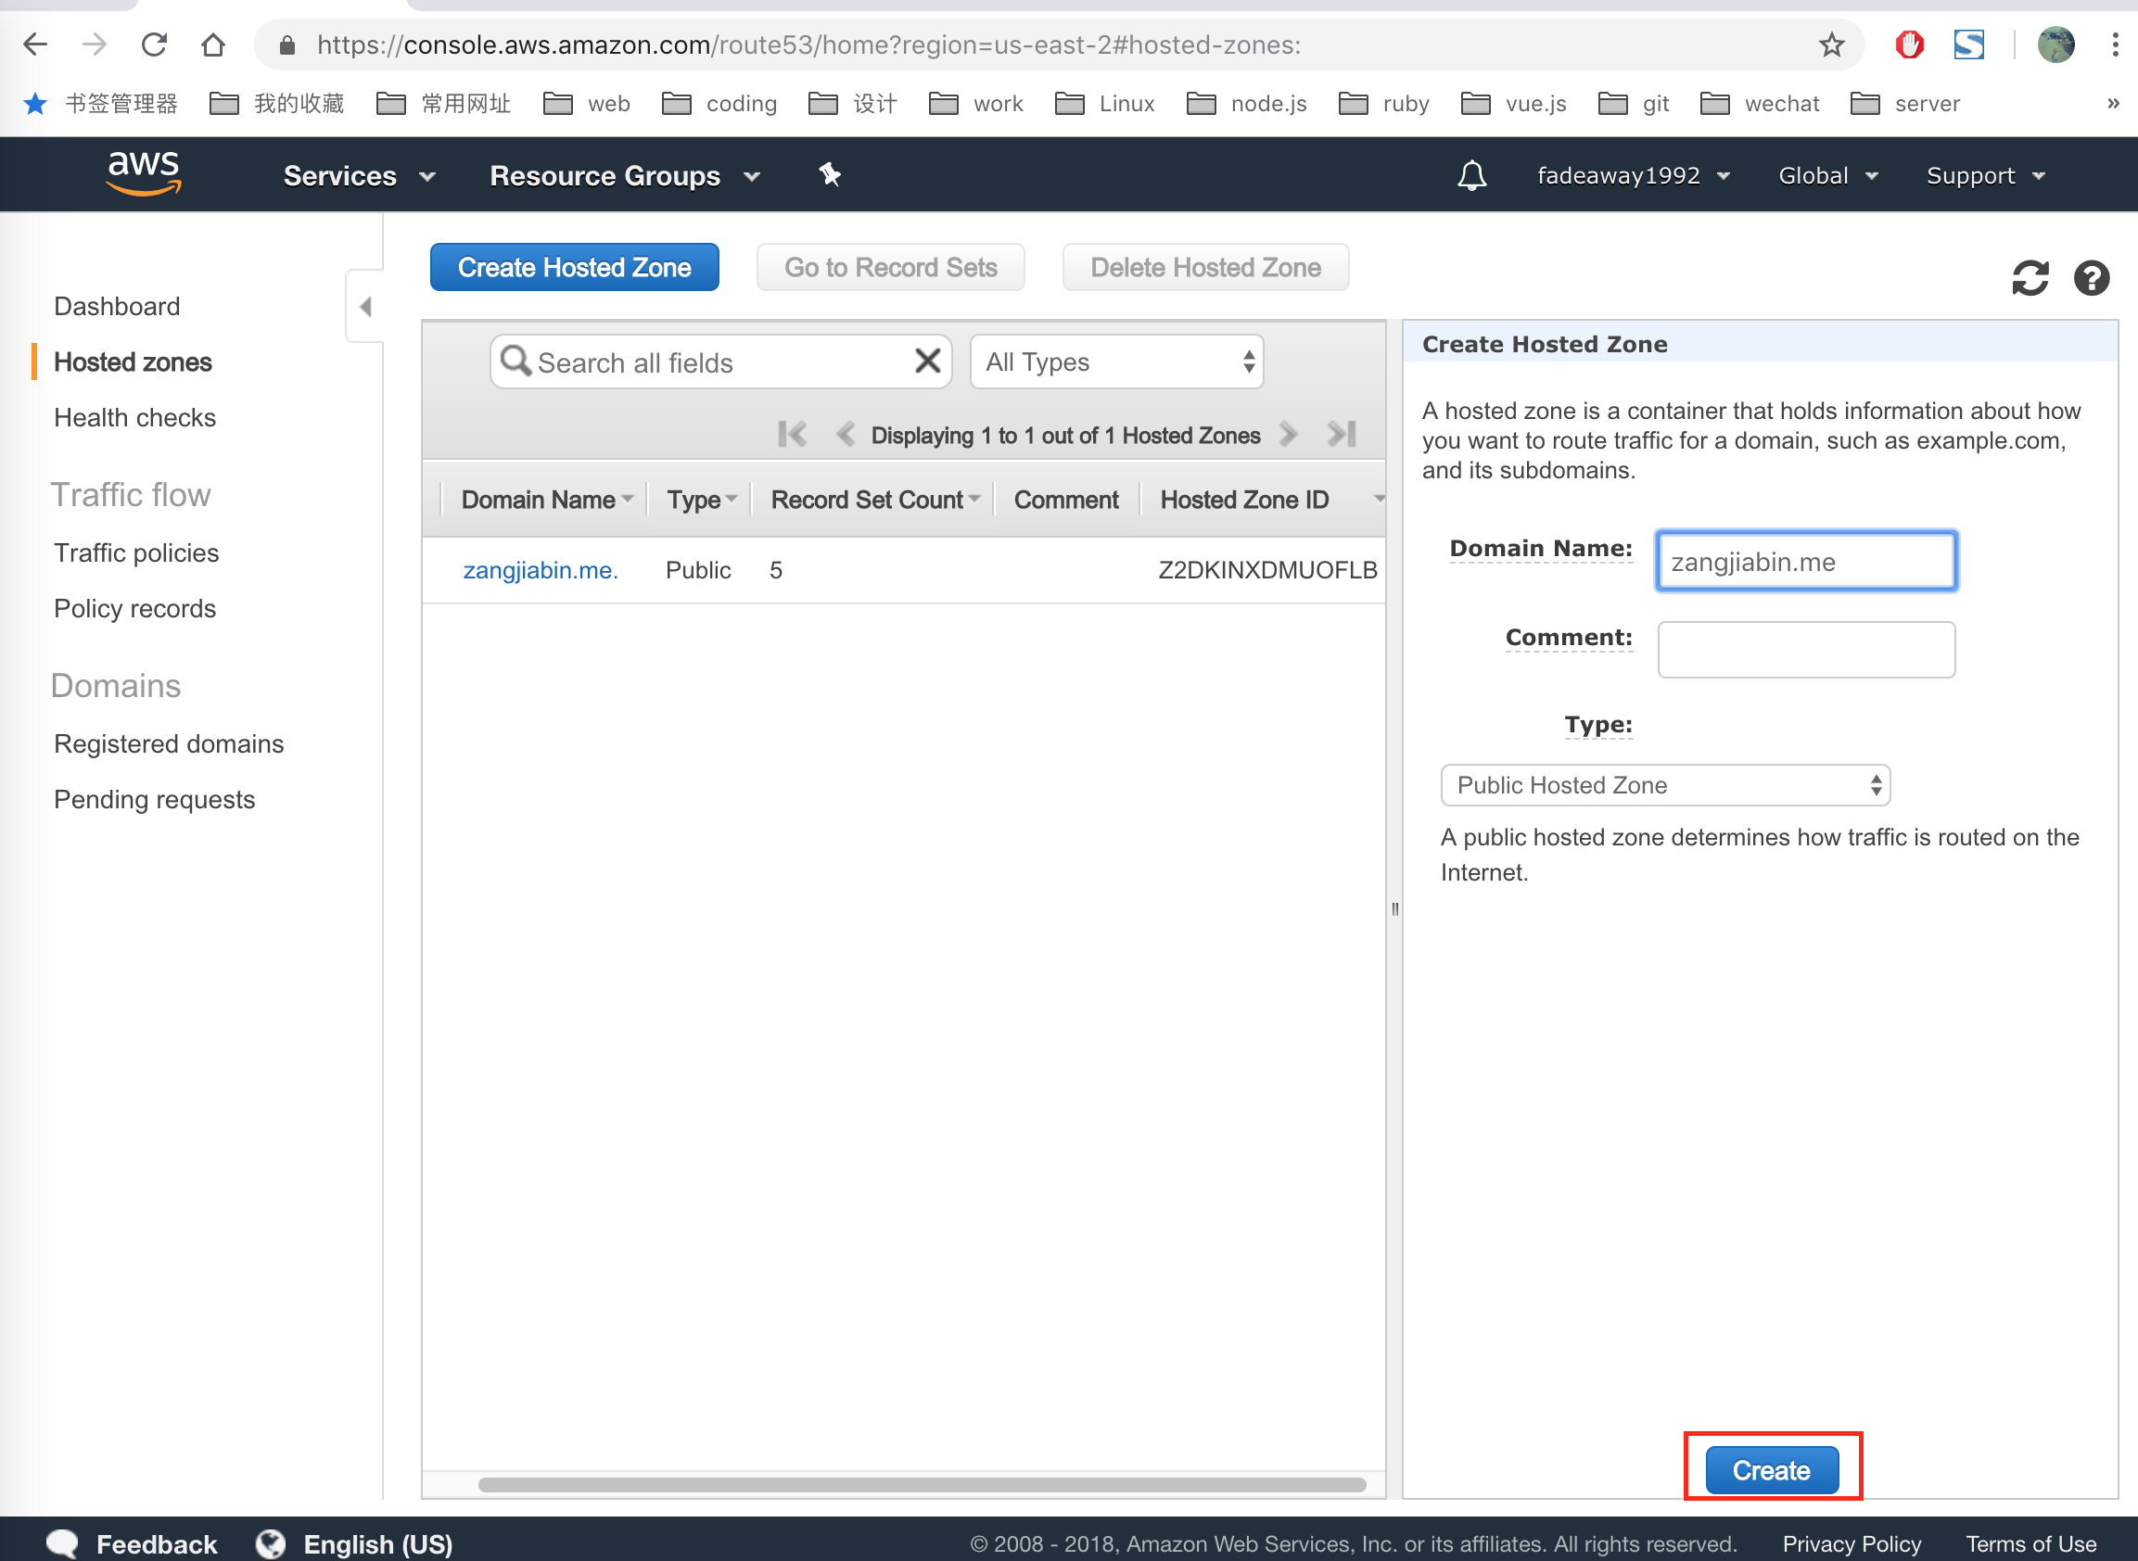Screen dimensions: 2138x1561
Task: Collapse the left navigation panel arrow
Action: point(366,306)
